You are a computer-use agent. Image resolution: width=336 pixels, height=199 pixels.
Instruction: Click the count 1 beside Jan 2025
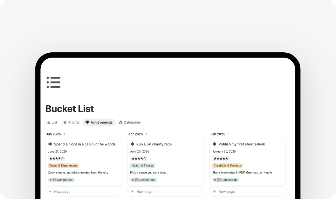pos(229,134)
